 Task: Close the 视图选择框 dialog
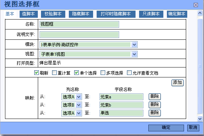[196, 5]
